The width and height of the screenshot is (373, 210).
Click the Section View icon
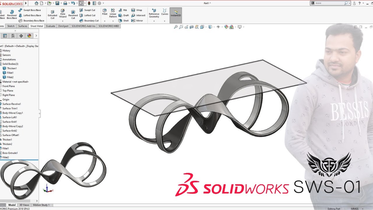click(x=191, y=27)
